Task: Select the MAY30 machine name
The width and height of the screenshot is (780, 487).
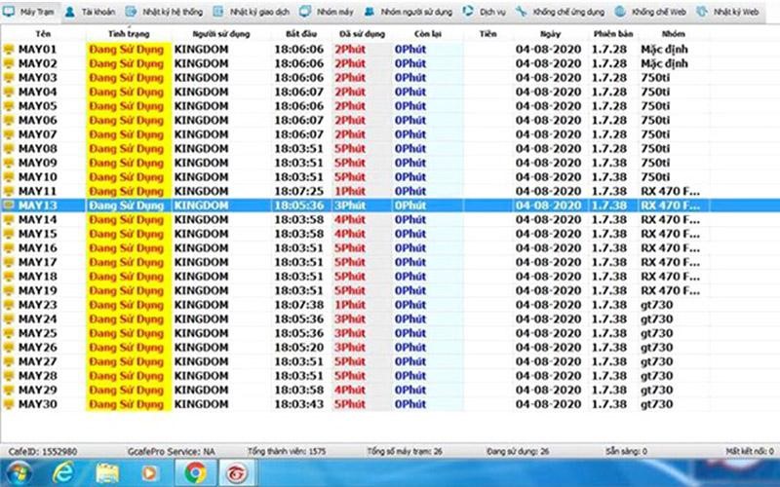Action: tap(38, 404)
